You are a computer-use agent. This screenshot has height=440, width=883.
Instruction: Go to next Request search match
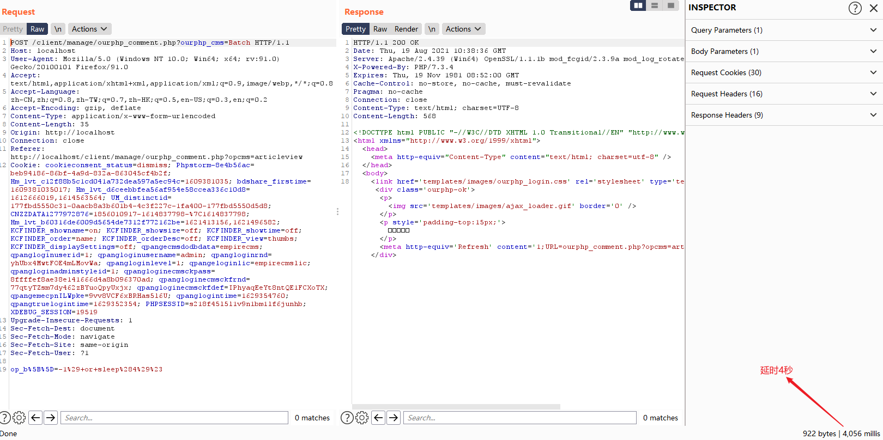(51, 418)
